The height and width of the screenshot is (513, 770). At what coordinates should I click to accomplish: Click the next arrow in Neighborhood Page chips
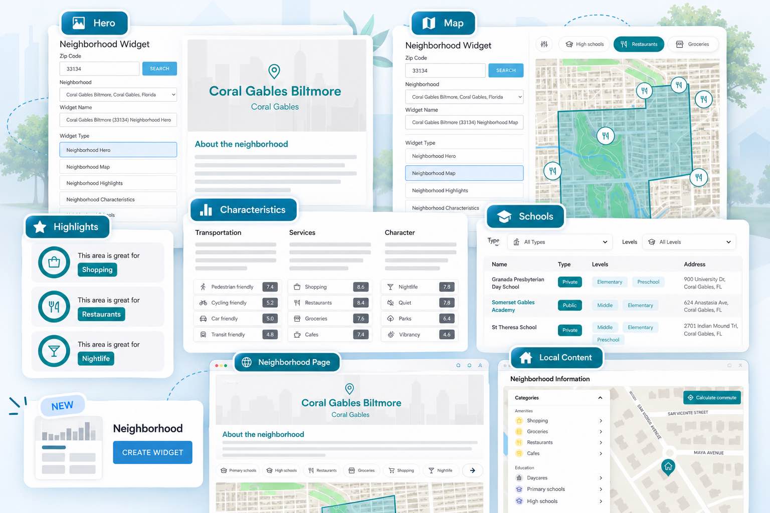click(x=472, y=470)
